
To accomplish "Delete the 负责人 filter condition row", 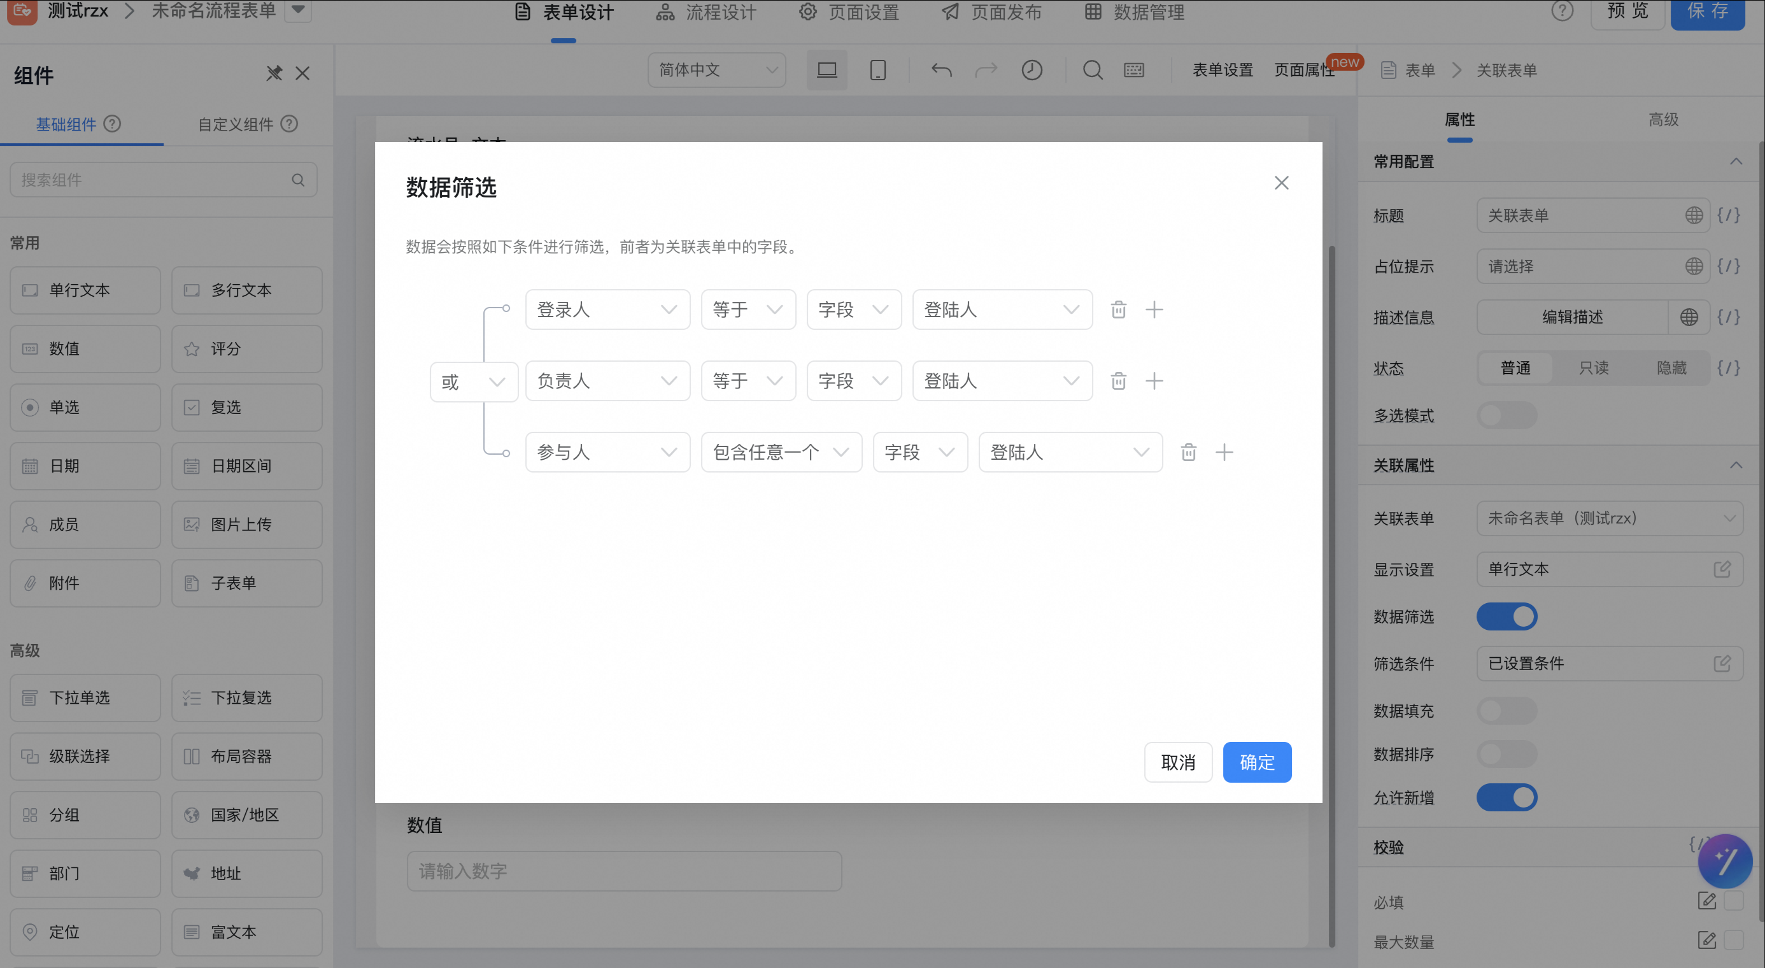I will (x=1118, y=381).
